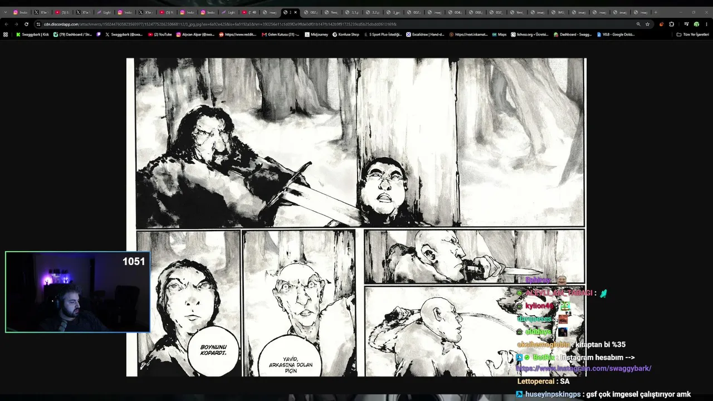The image size is (713, 401).
Task: Open the Alpcan Alpar Instagram bookmark
Action: tap(195, 35)
